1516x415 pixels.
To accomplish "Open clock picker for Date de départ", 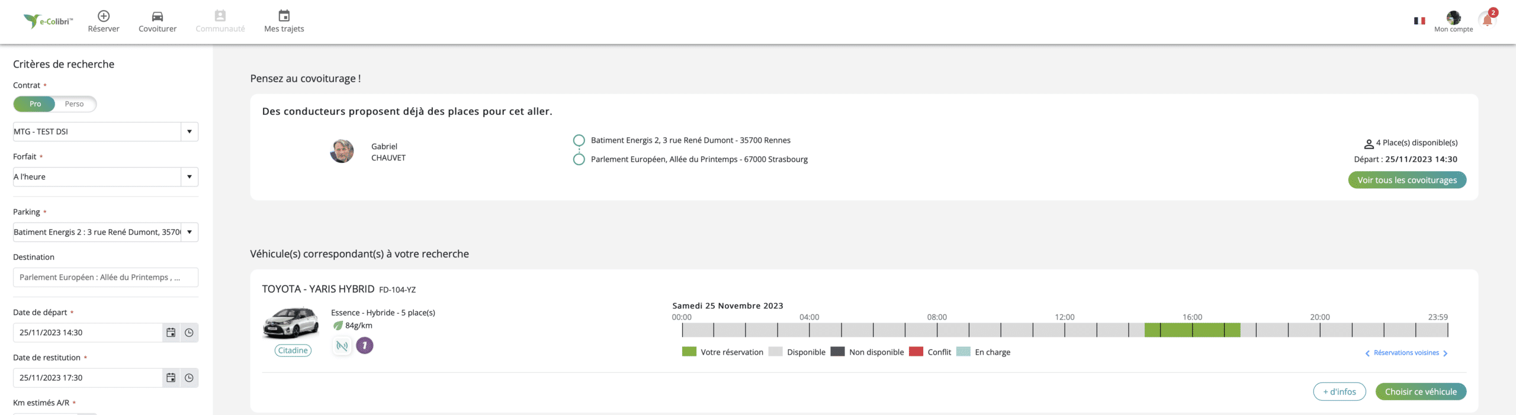I will [189, 333].
